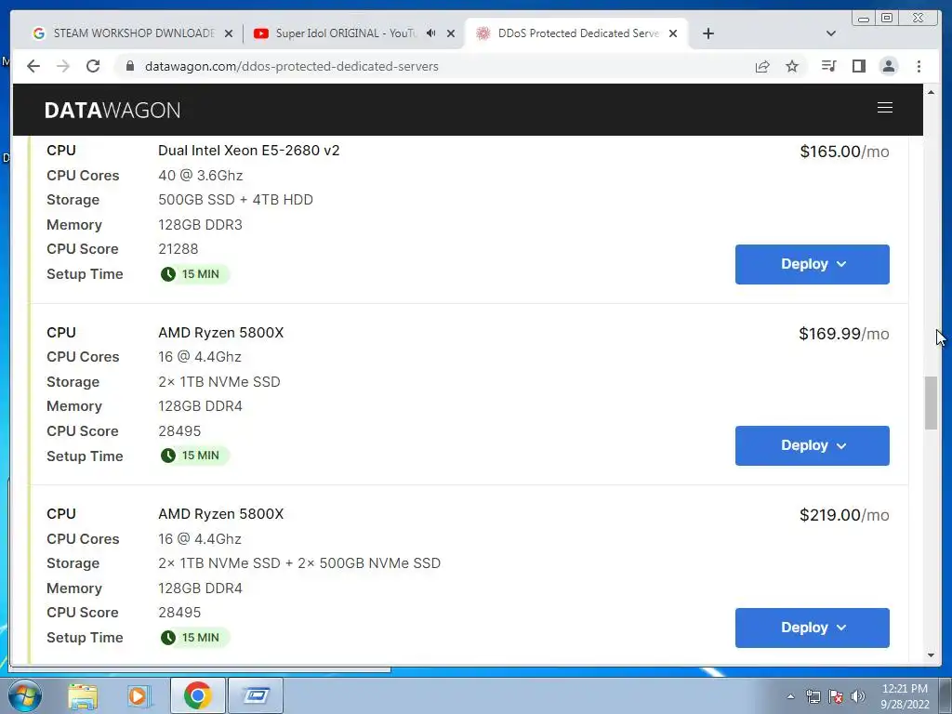Image resolution: width=952 pixels, height=714 pixels.
Task: Open DataWagon hamburger menu
Action: [885, 108]
